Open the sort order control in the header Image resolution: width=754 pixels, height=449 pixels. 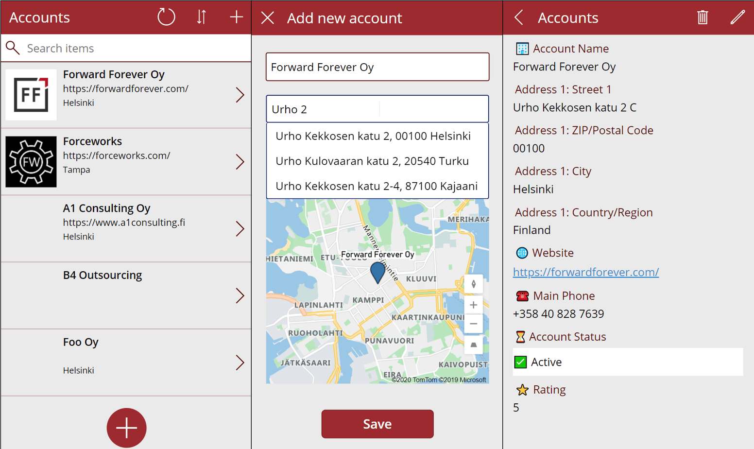pos(201,17)
